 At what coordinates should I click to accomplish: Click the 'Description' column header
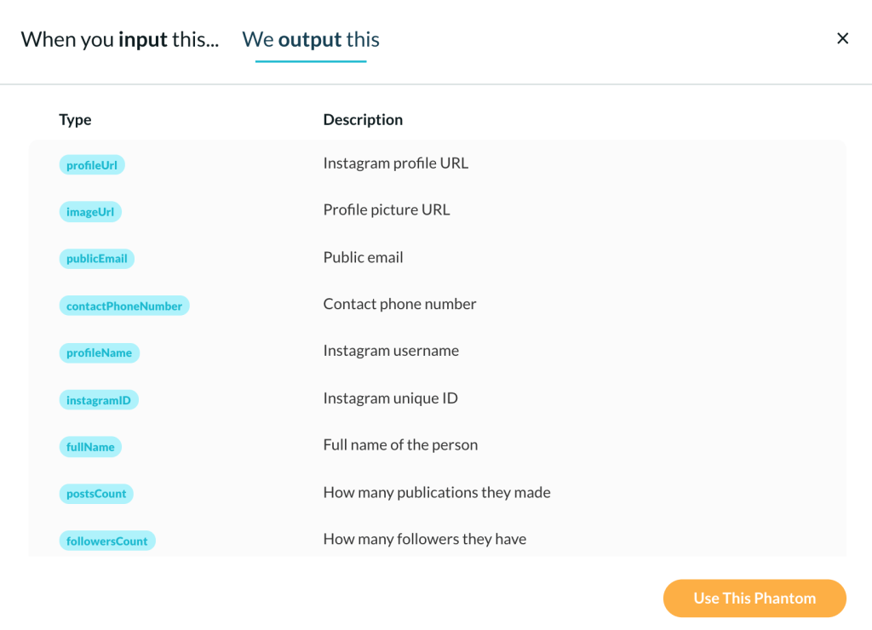[363, 120]
